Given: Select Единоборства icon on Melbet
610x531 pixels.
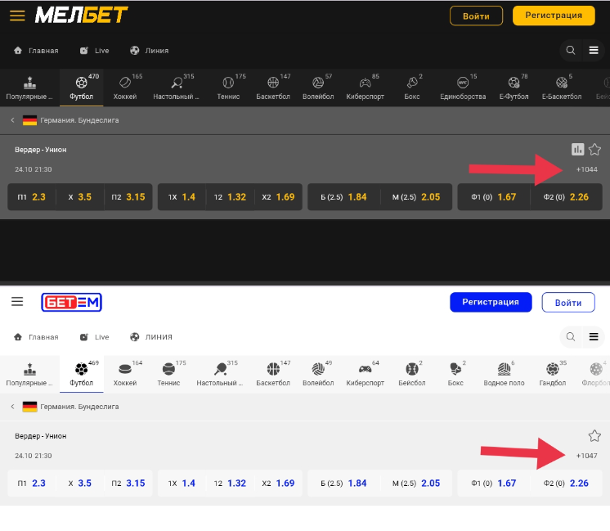Looking at the screenshot, I should (462, 88).
